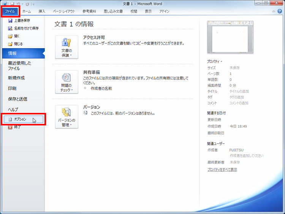This screenshot has height=214, width=285.
Task: Switch to the 表示 tab
Action: [148, 11]
